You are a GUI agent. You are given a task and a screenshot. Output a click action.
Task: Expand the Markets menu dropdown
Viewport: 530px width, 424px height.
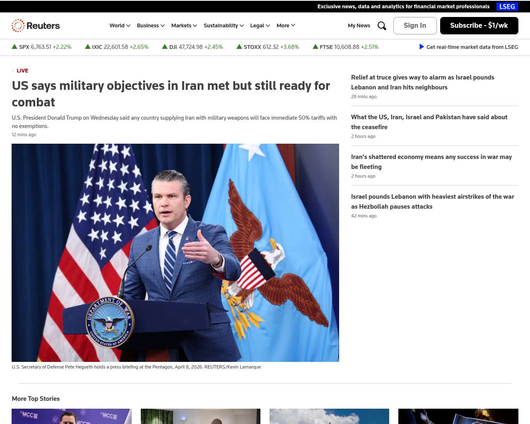point(184,26)
